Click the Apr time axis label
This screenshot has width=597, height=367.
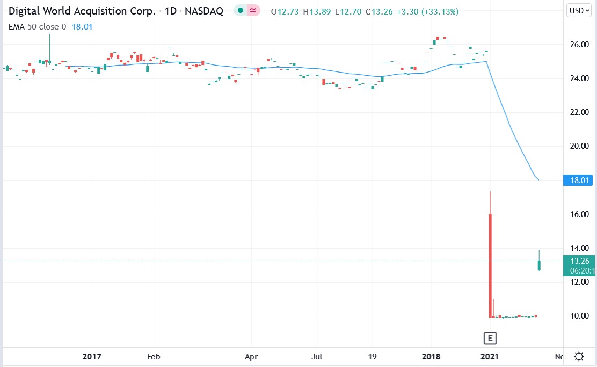pyautogui.click(x=251, y=357)
